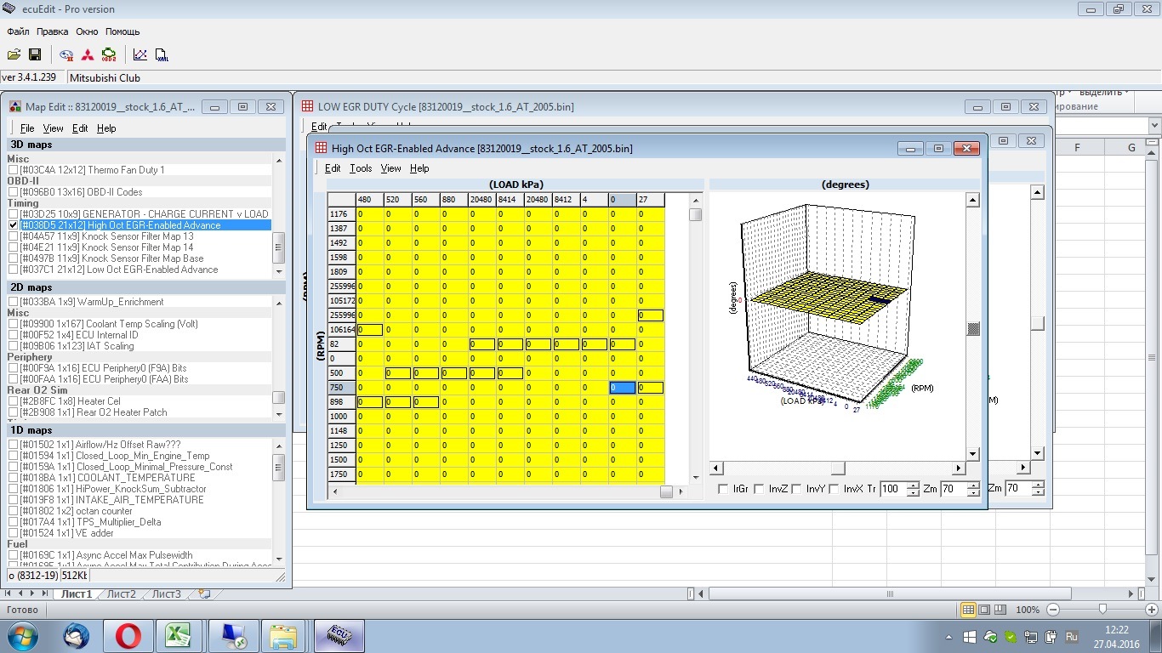Click the Excel insert new sheet tab icon
This screenshot has width=1162, height=653.
(x=203, y=593)
